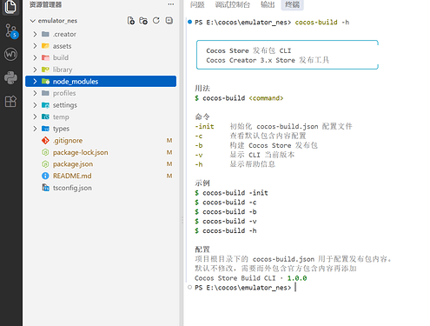Switch to the 问题 (Problems) panel tab
Screen dimensions: 430x326
(x=197, y=4)
